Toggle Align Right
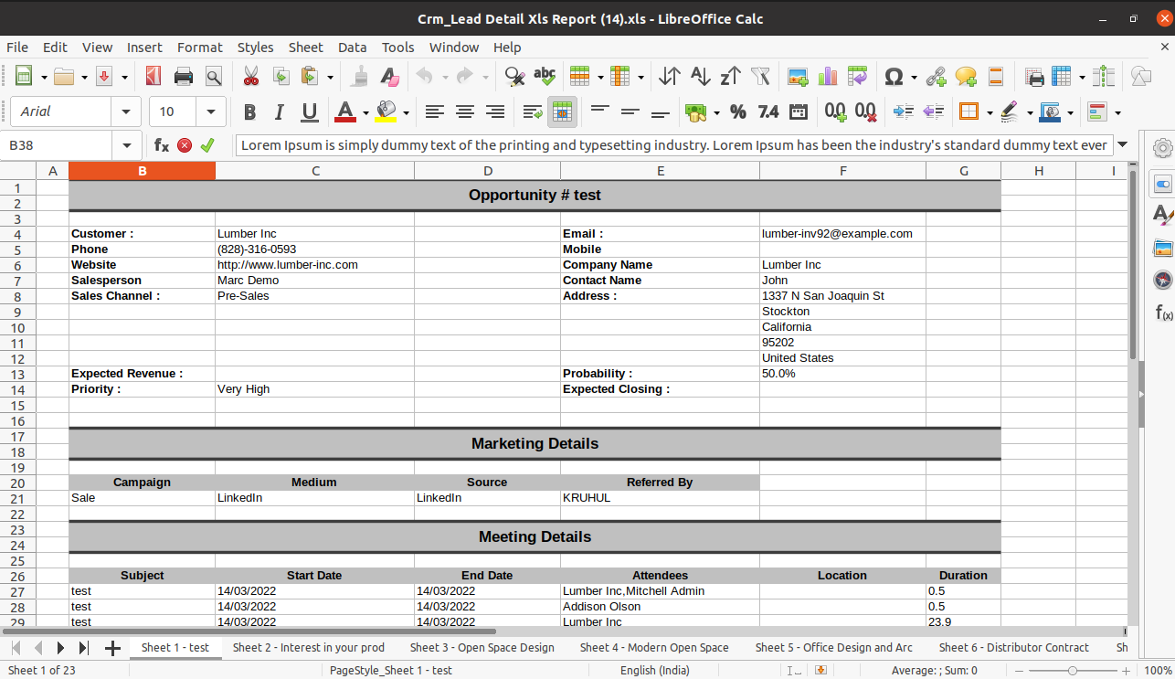1175x679 pixels. [495, 111]
